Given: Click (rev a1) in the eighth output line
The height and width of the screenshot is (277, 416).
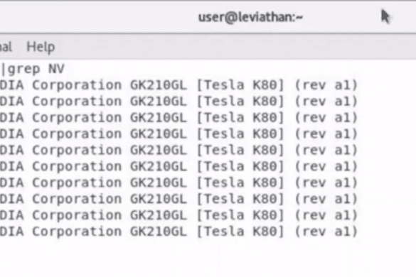Looking at the screenshot, I should pos(326,199).
